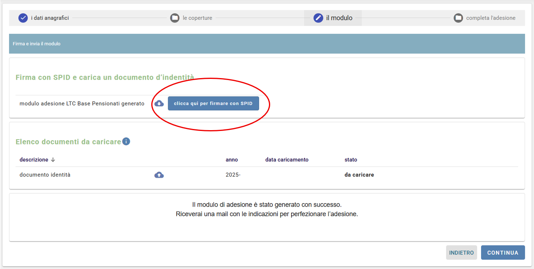Click the anno column header
534x269 pixels.
[x=232, y=160]
